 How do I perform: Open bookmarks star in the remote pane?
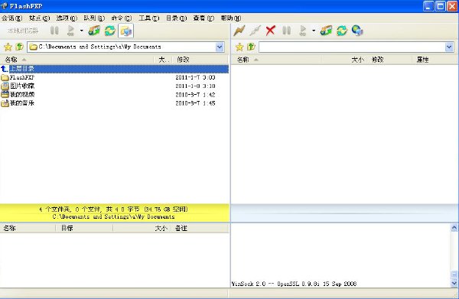239,47
